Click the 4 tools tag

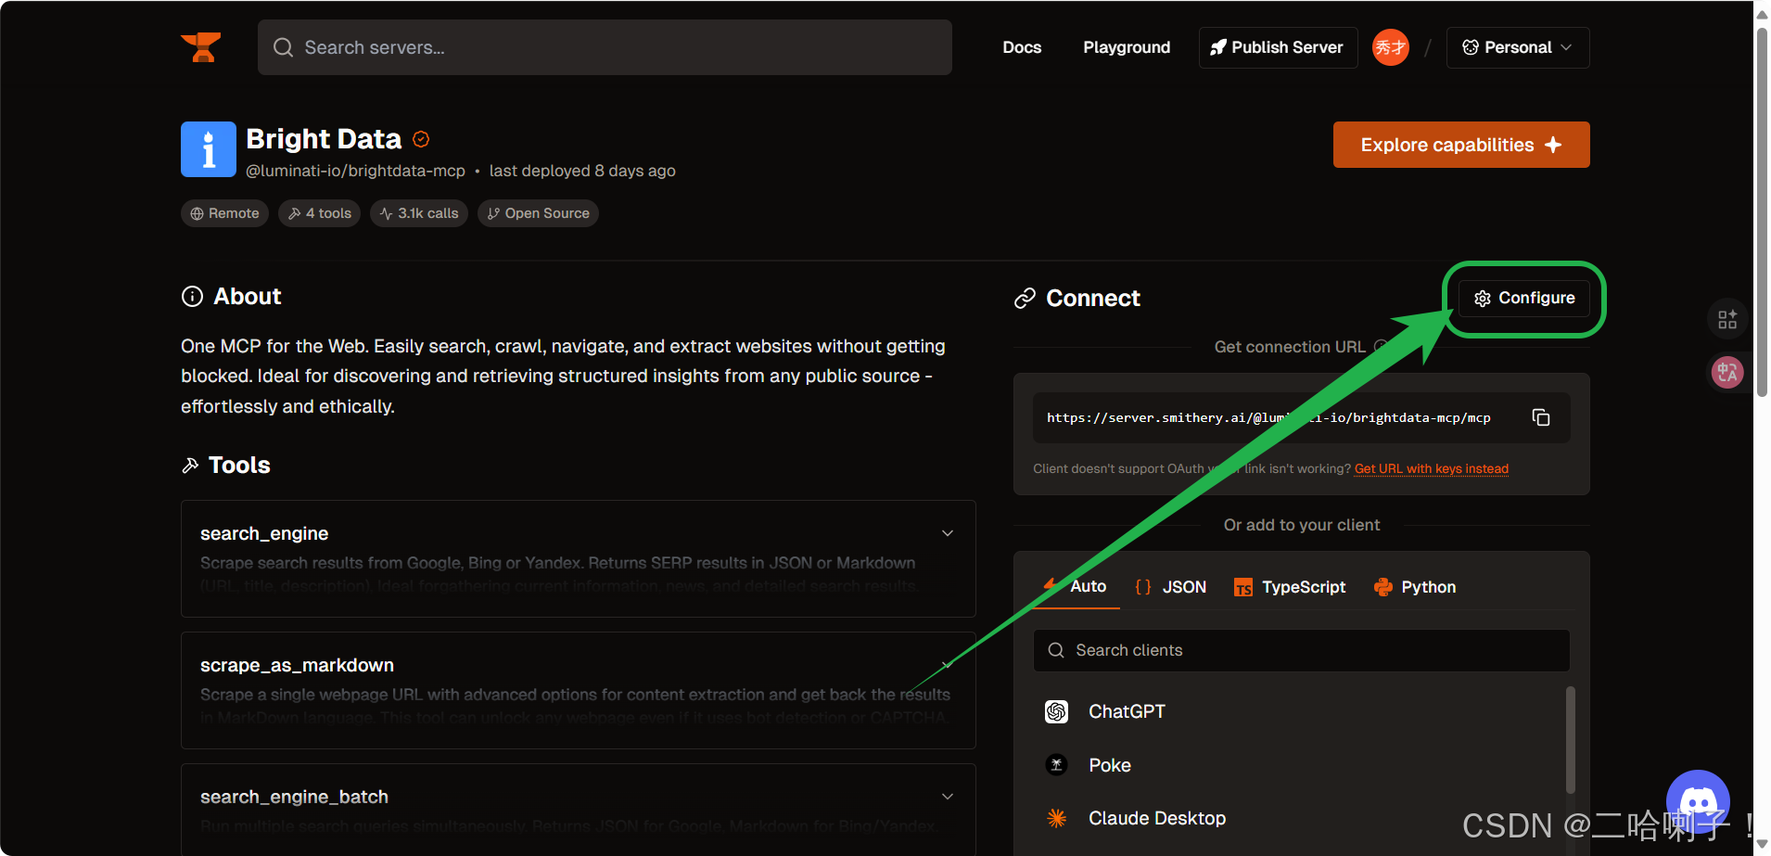(x=320, y=213)
